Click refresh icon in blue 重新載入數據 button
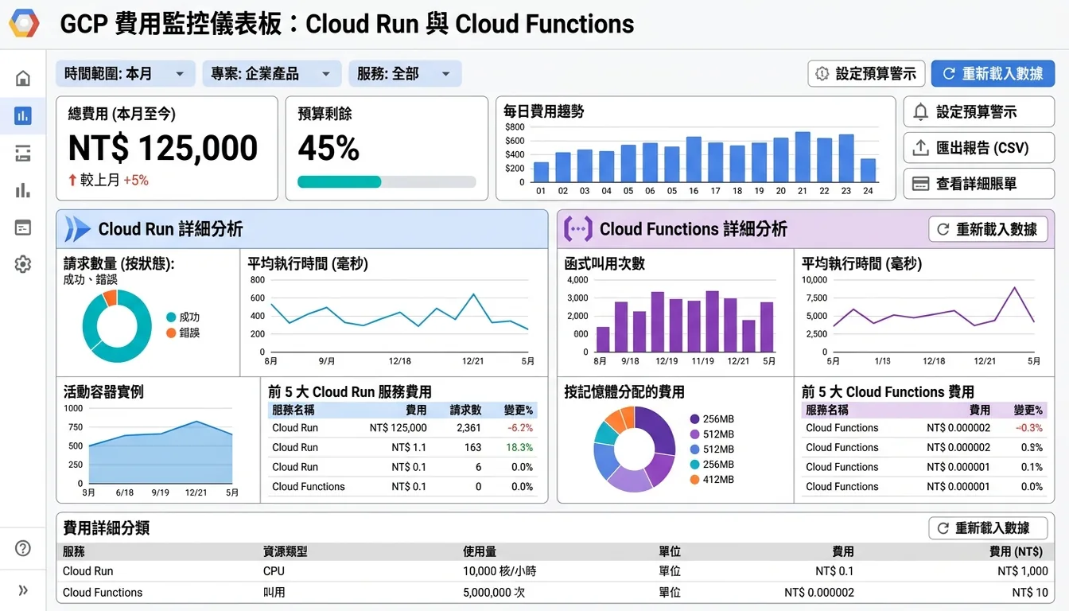This screenshot has height=611, width=1069. 948,74
